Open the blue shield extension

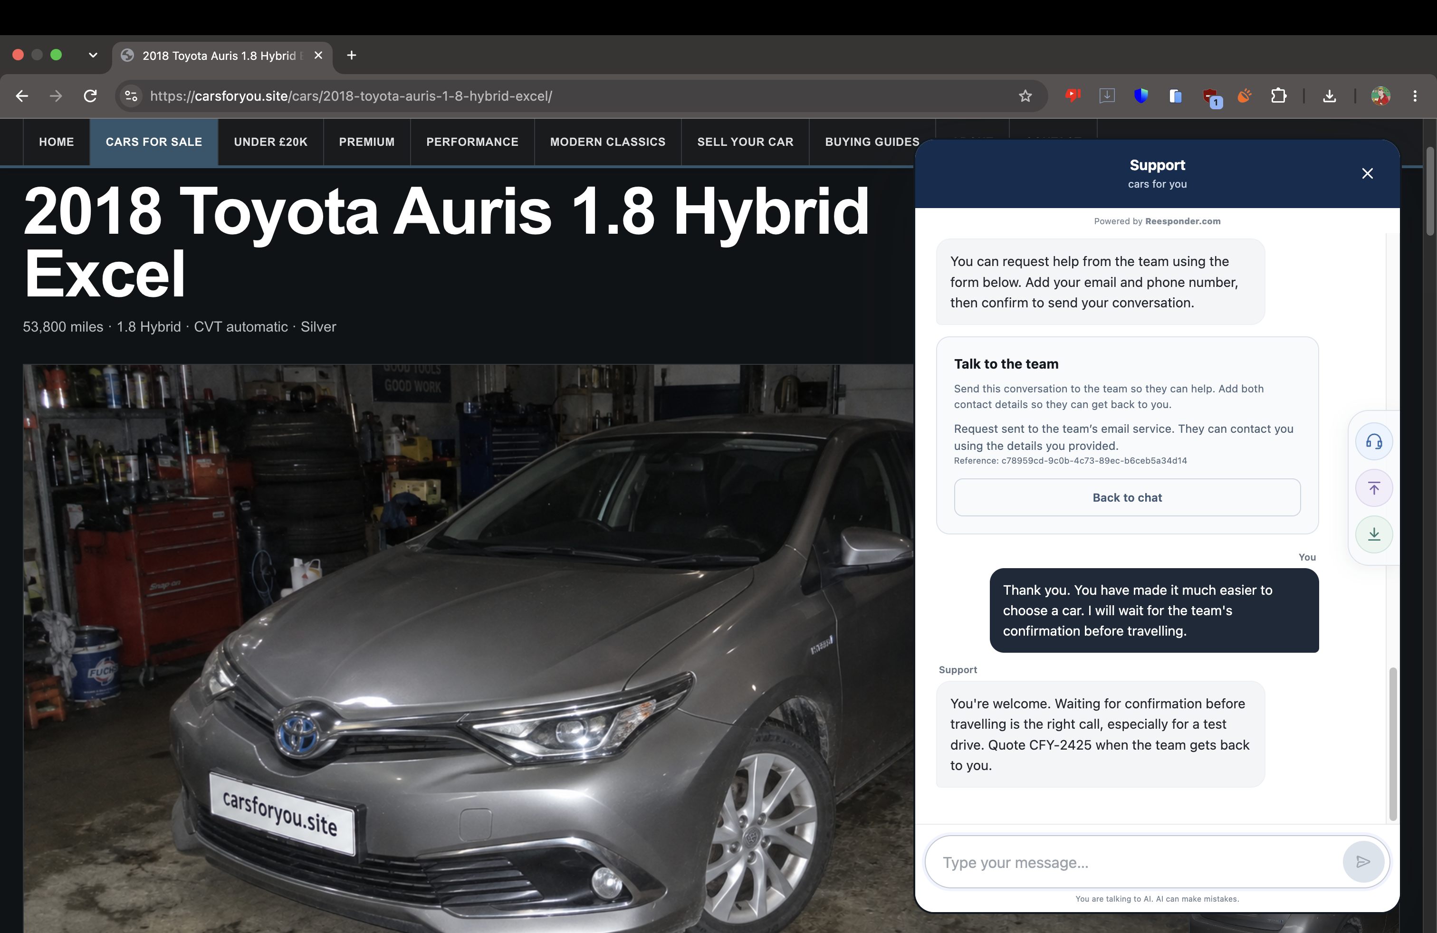click(1140, 96)
